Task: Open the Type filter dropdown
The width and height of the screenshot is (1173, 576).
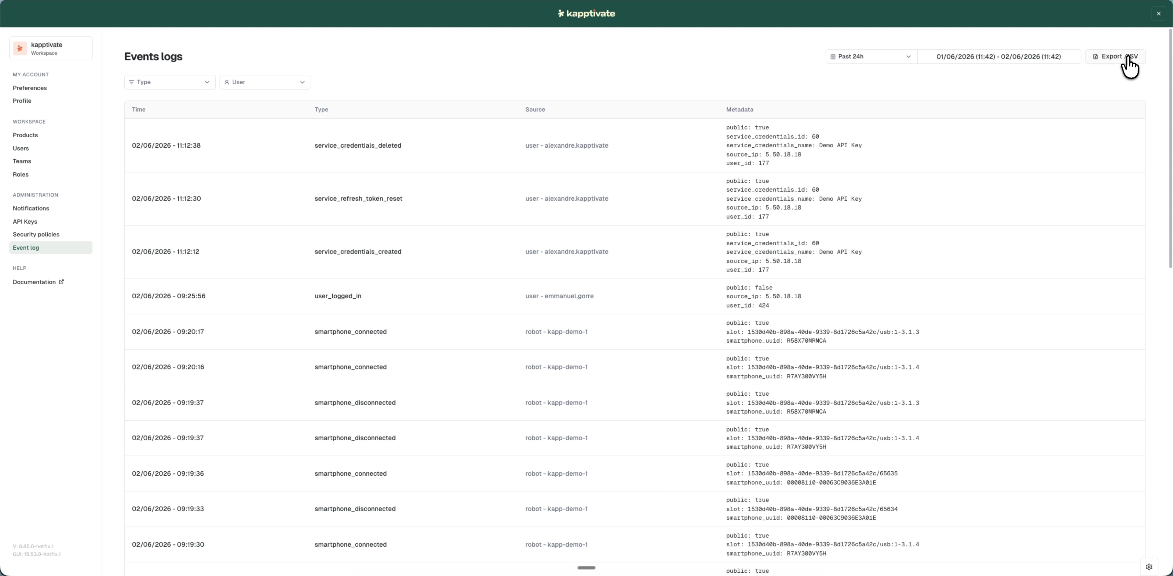Action: pos(170,82)
